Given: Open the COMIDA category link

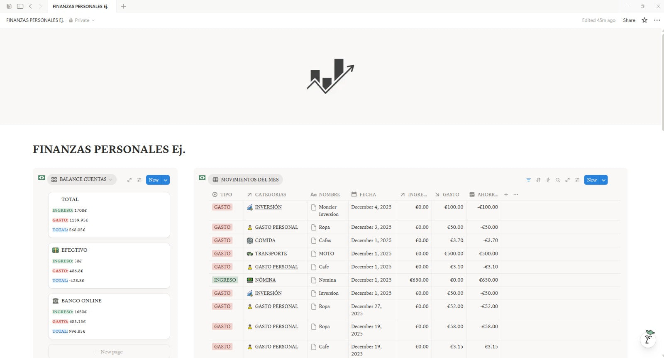Looking at the screenshot, I should pos(265,240).
